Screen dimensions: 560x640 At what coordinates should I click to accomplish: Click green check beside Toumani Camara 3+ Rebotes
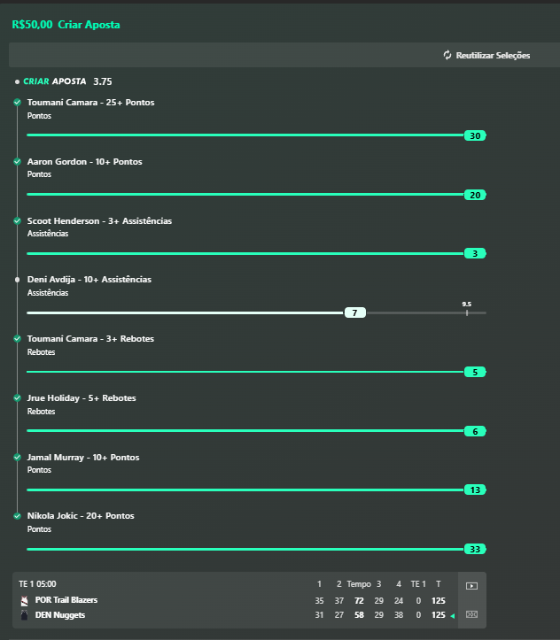pyautogui.click(x=17, y=338)
